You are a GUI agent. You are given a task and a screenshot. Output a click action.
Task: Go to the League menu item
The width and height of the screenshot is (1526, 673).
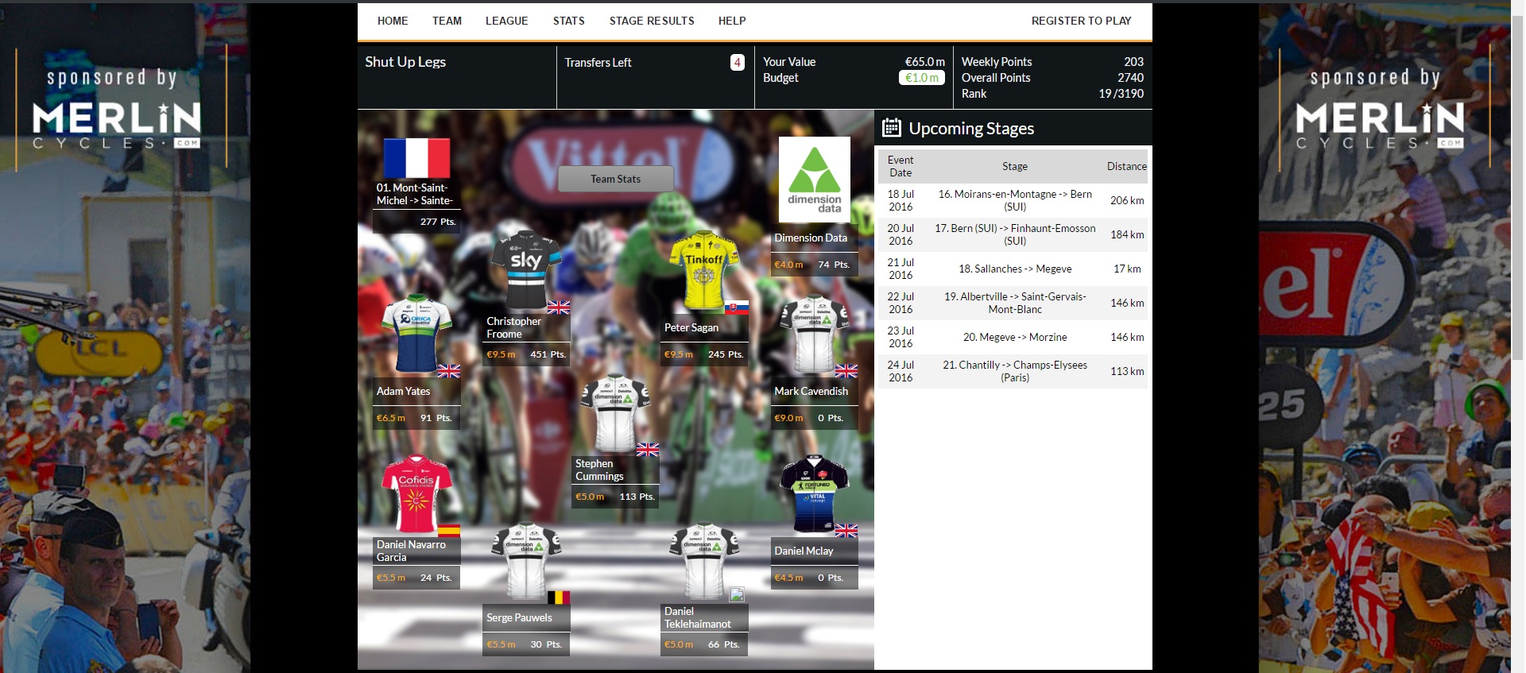click(506, 21)
